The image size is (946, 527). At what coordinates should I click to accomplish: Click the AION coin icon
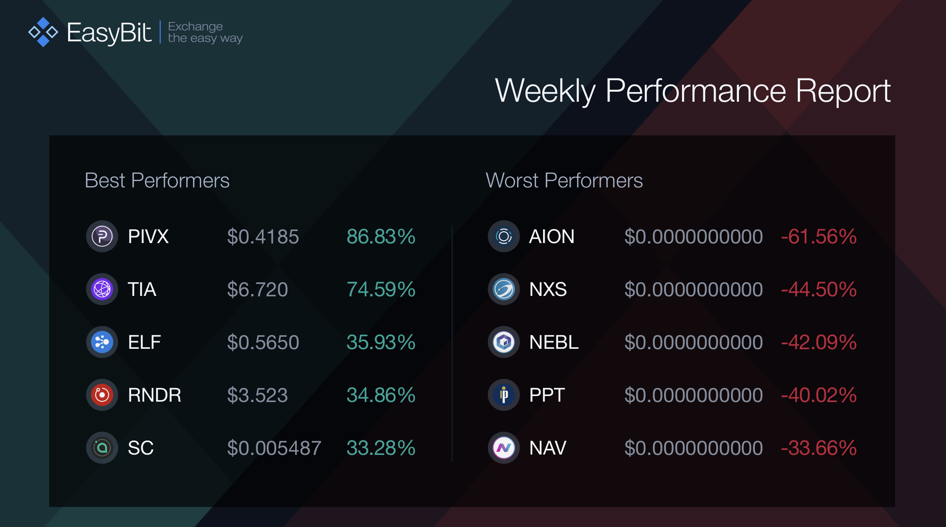click(504, 236)
